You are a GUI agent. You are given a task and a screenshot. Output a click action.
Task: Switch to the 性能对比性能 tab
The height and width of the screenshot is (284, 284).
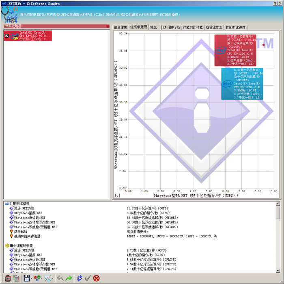tap(193, 27)
